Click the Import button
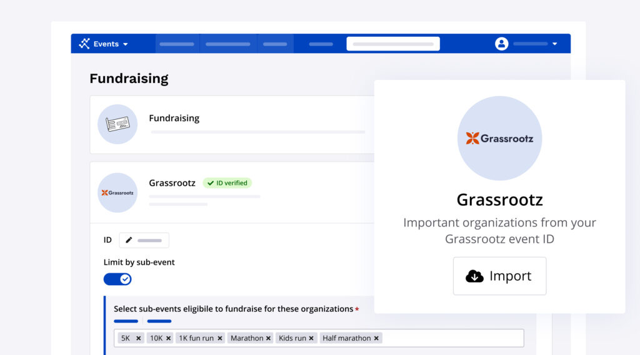This screenshot has width=640, height=355. (x=499, y=276)
